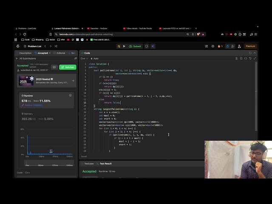Select the Accepted tab

coord(42,53)
